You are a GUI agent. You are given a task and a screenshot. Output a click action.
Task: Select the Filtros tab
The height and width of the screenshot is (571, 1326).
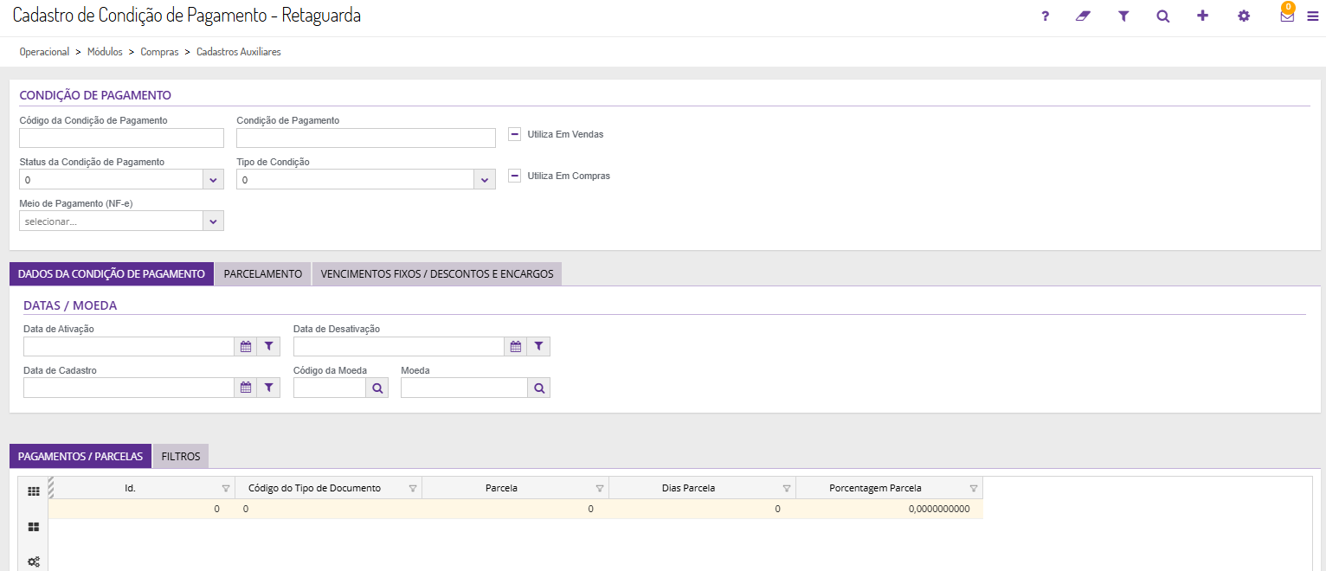pos(181,456)
